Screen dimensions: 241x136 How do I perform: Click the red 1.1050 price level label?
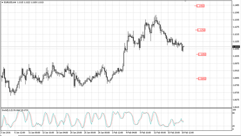[x=202, y=54]
